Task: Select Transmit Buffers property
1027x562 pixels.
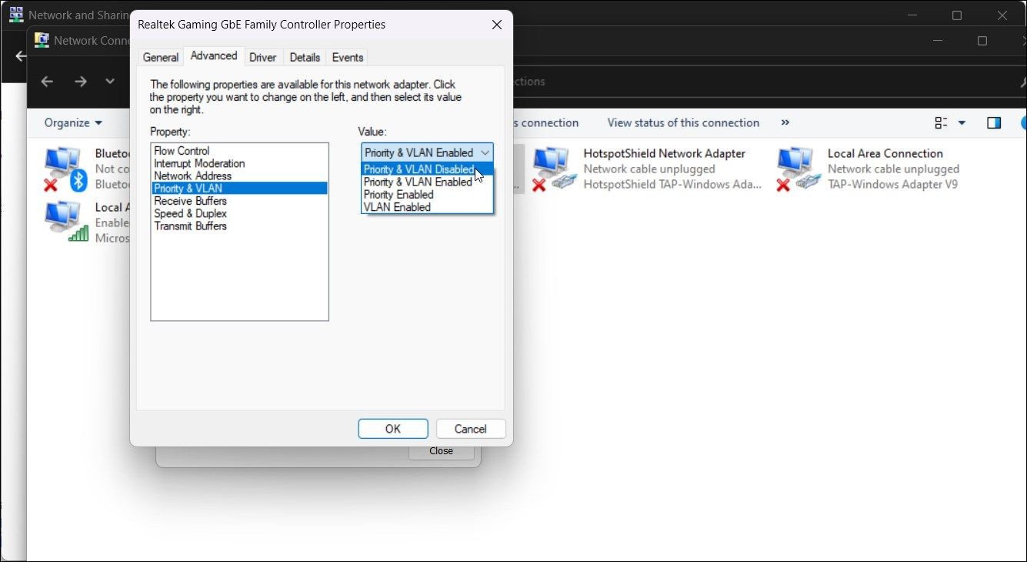Action: pyautogui.click(x=239, y=226)
